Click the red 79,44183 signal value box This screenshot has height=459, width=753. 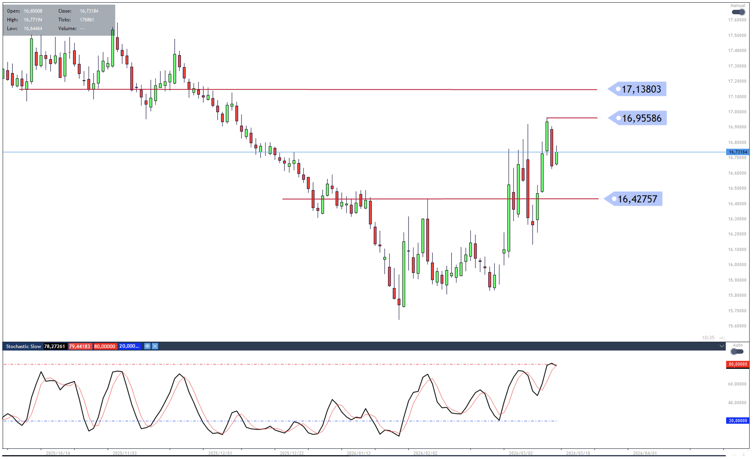pyautogui.click(x=80, y=346)
